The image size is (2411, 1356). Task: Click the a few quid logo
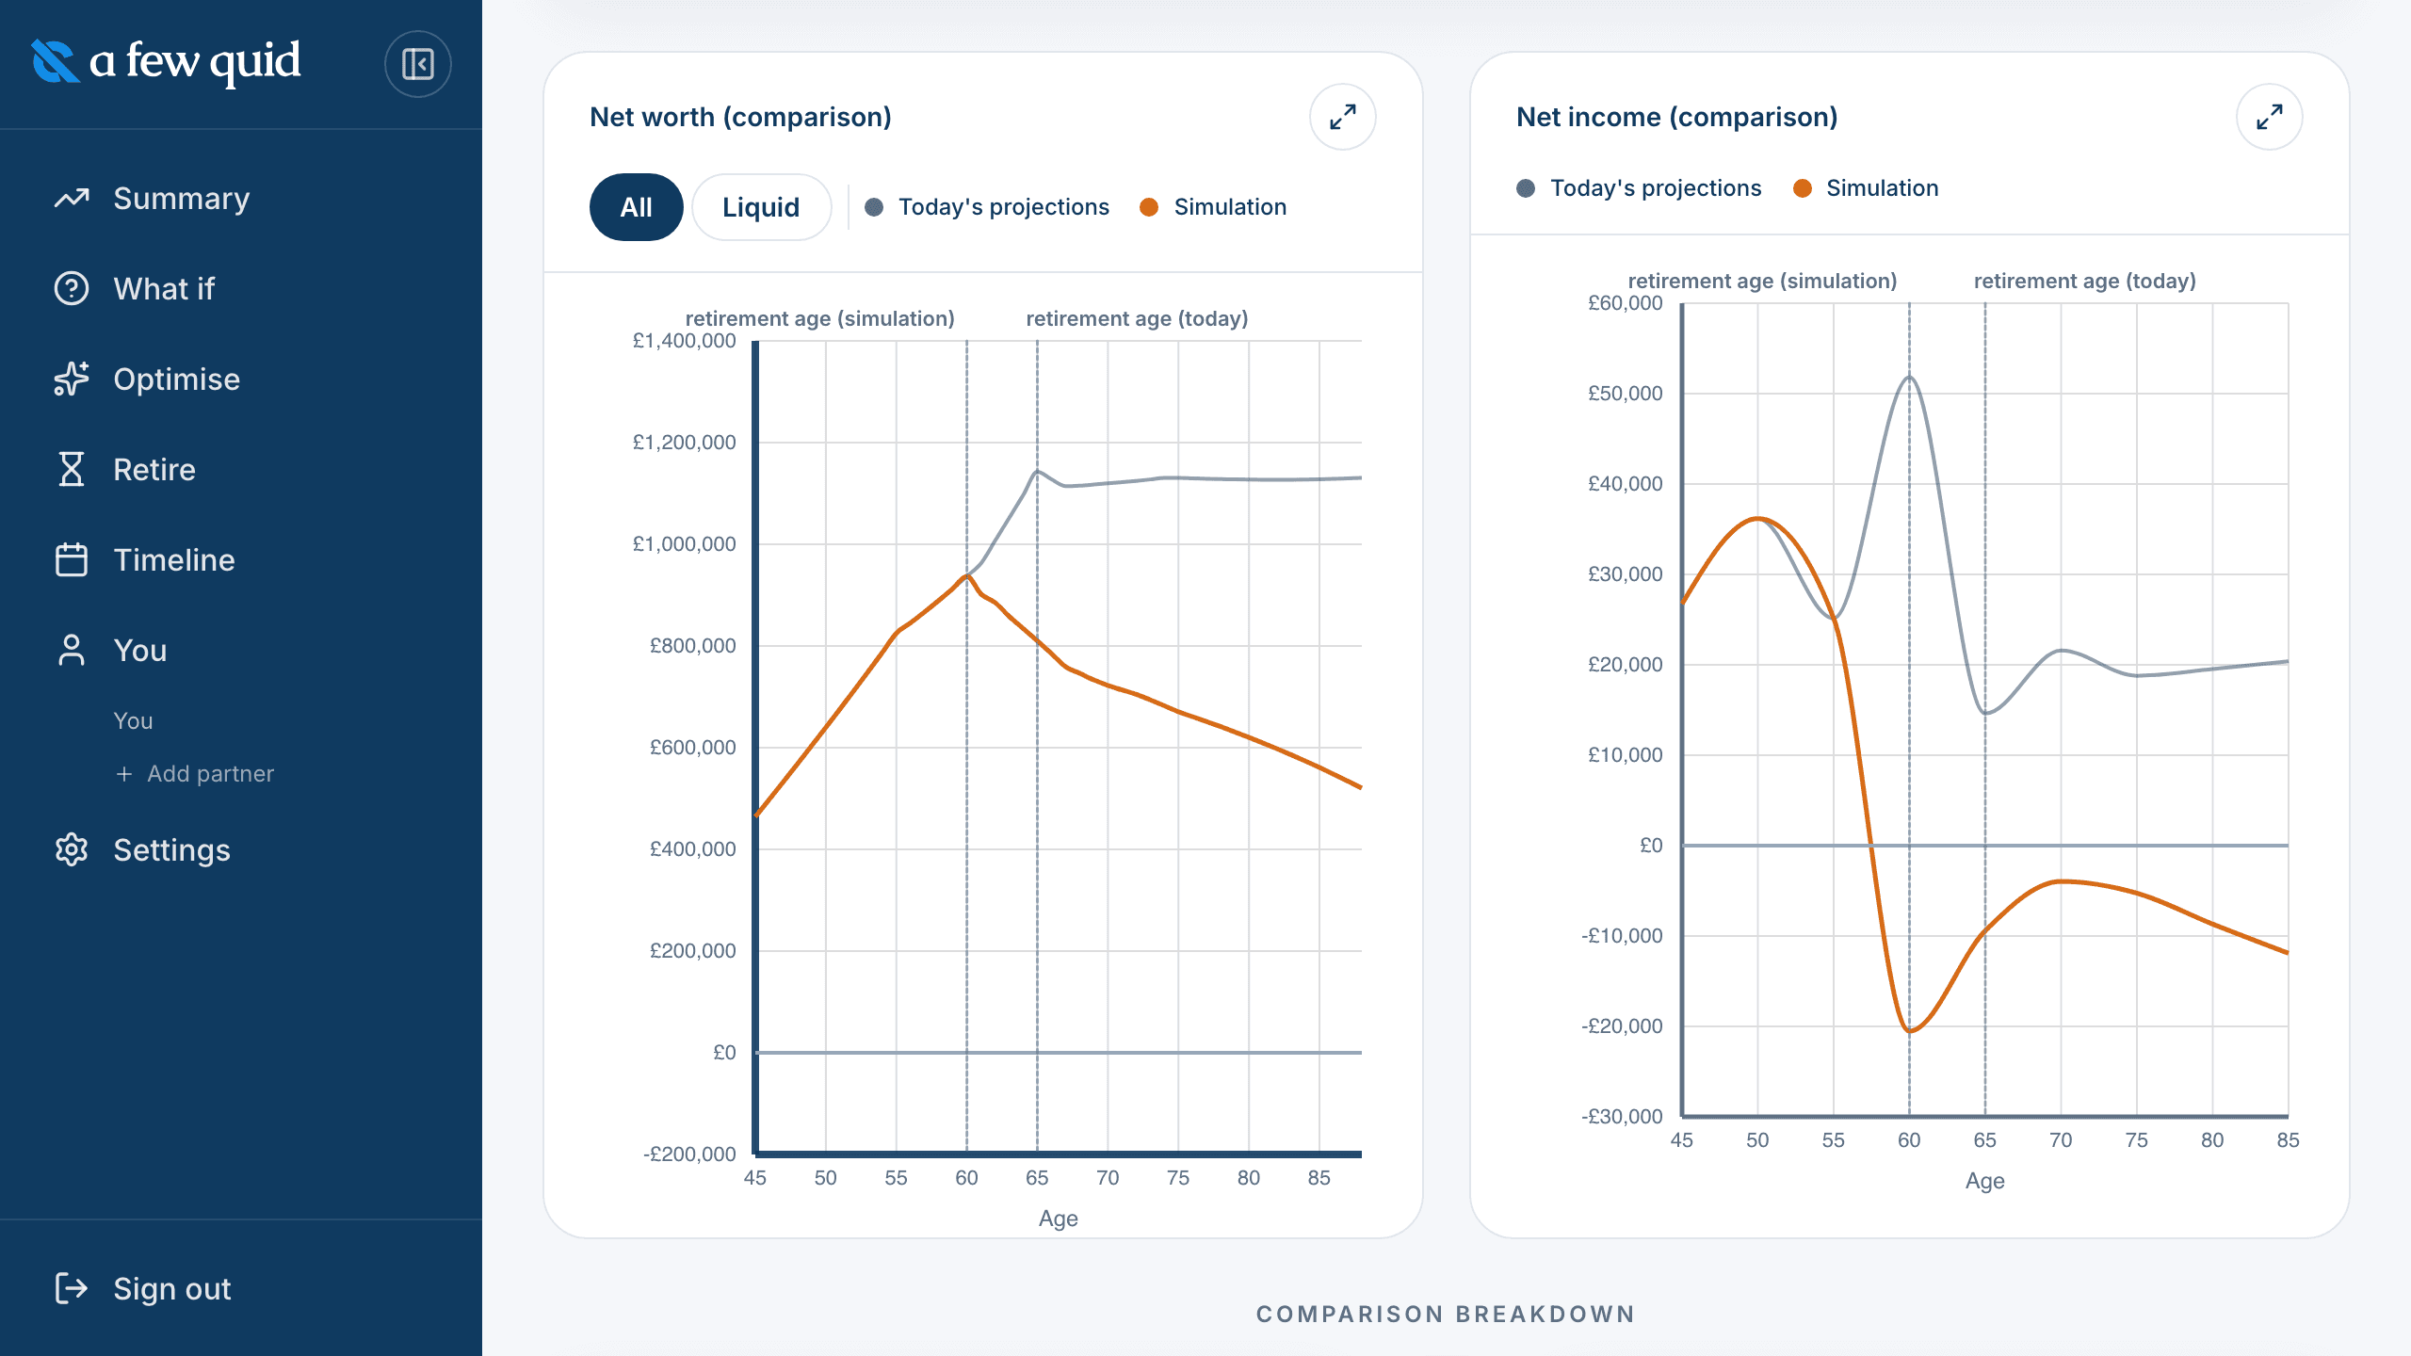click(166, 62)
